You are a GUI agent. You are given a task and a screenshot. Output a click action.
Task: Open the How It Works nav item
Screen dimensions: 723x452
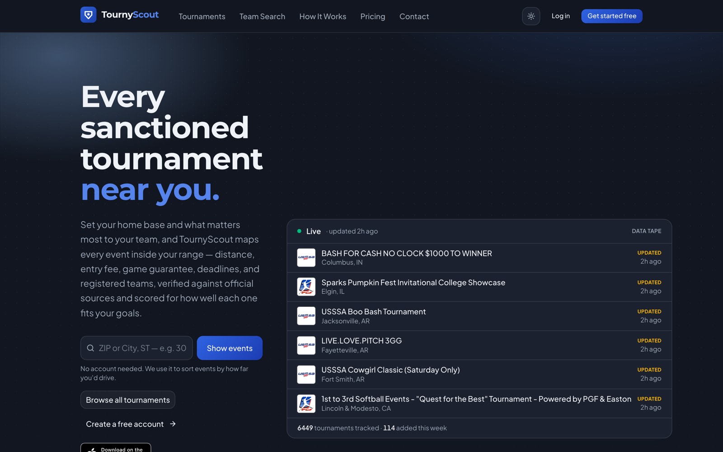click(323, 16)
